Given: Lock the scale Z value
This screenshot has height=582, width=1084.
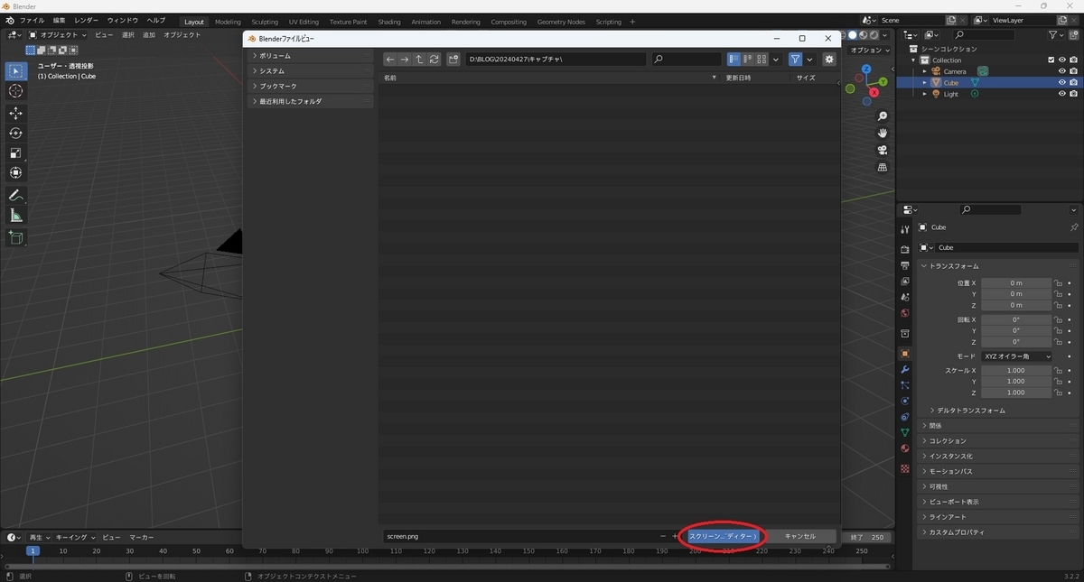Looking at the screenshot, I should [1058, 393].
